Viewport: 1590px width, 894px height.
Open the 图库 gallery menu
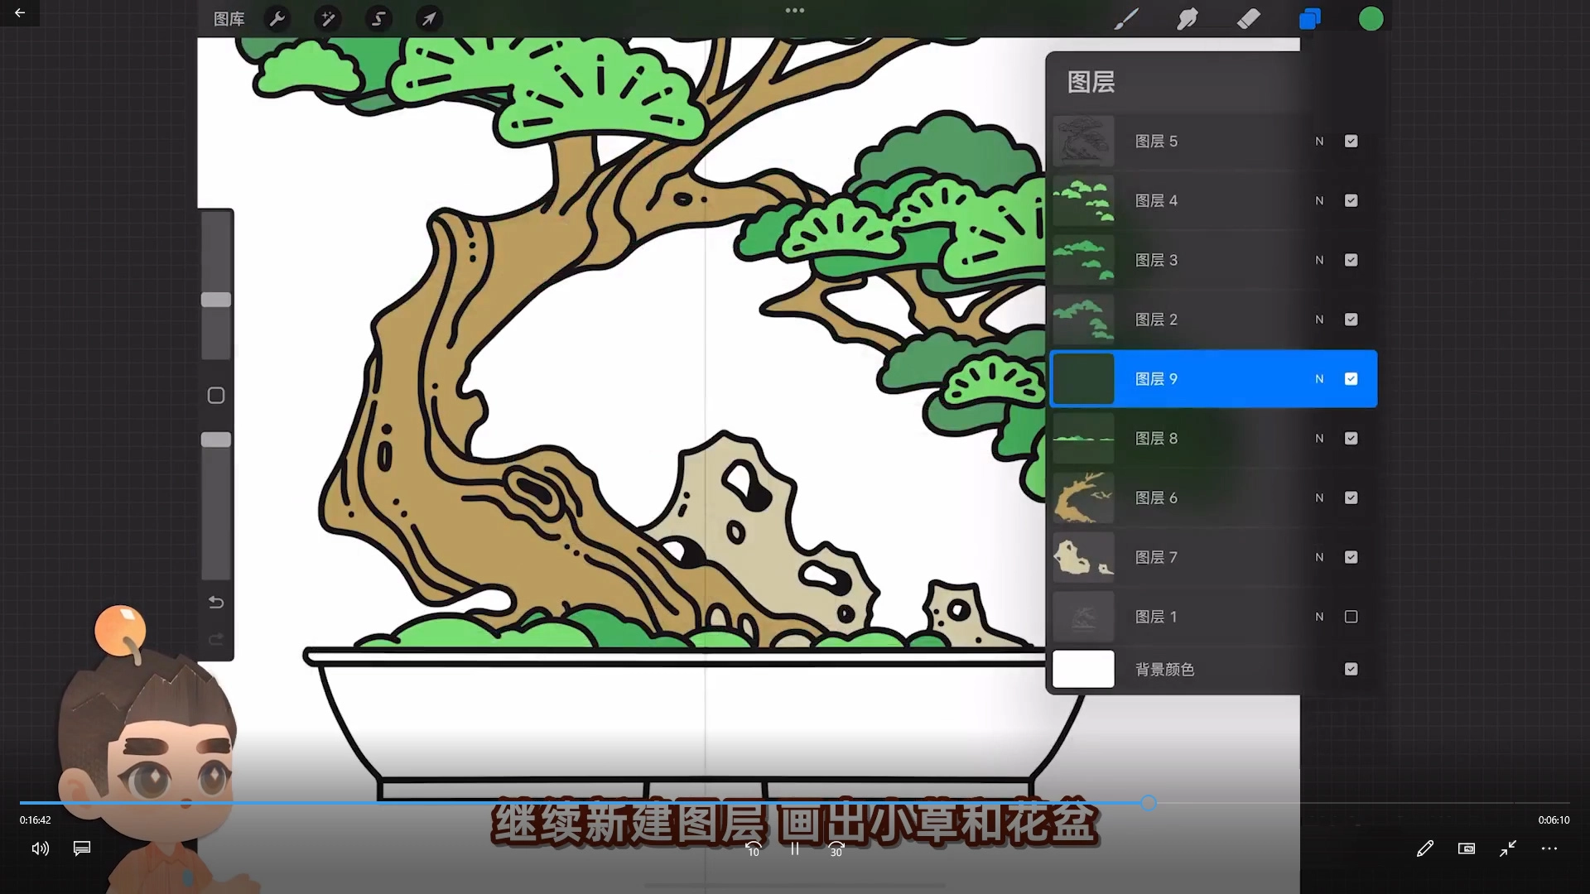pyautogui.click(x=229, y=18)
